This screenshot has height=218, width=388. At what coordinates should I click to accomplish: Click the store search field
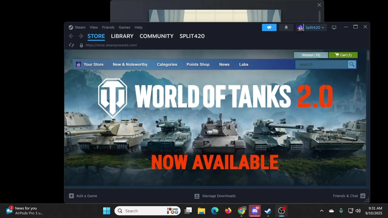(x=322, y=64)
